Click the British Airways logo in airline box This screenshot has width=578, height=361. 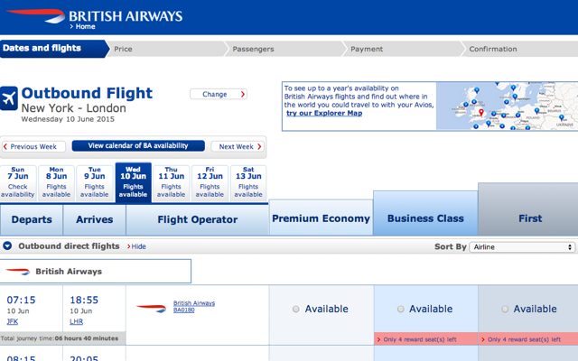click(x=17, y=272)
